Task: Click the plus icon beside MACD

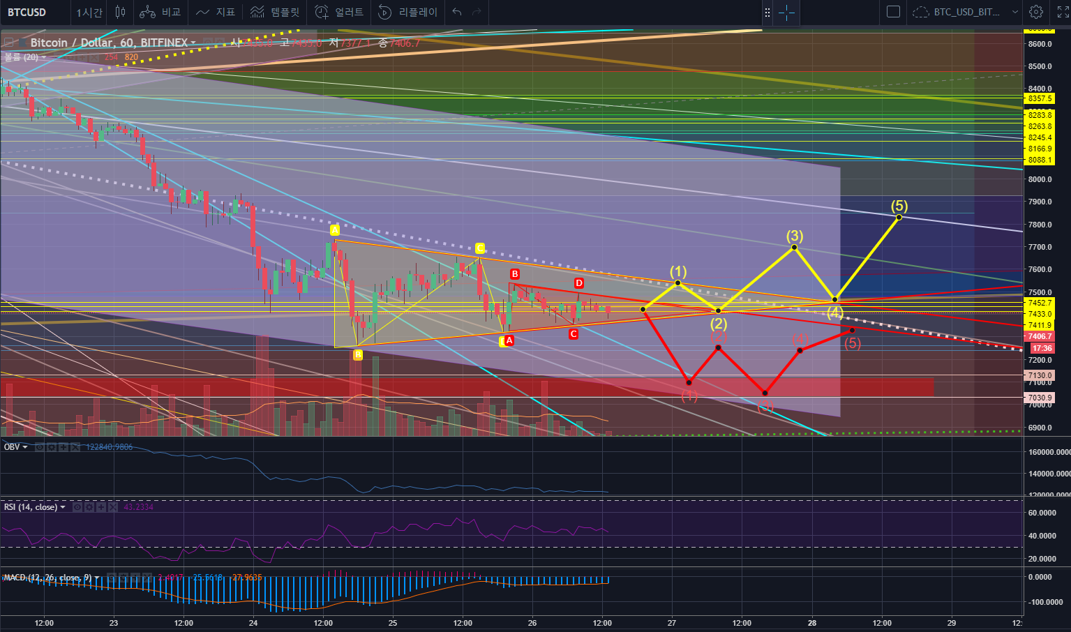Action: (134, 578)
